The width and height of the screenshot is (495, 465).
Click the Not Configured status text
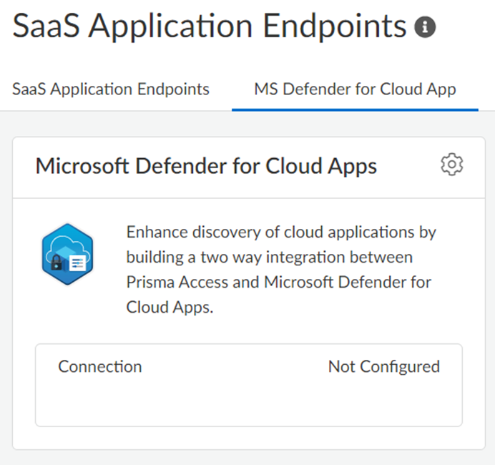click(383, 367)
